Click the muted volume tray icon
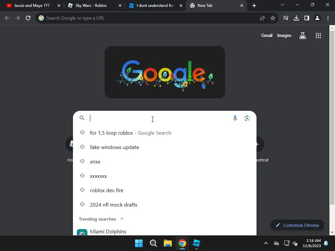The width and height of the screenshot is (335, 251). click(295, 243)
